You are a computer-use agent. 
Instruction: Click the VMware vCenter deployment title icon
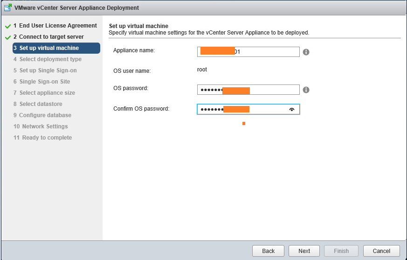[8, 7]
